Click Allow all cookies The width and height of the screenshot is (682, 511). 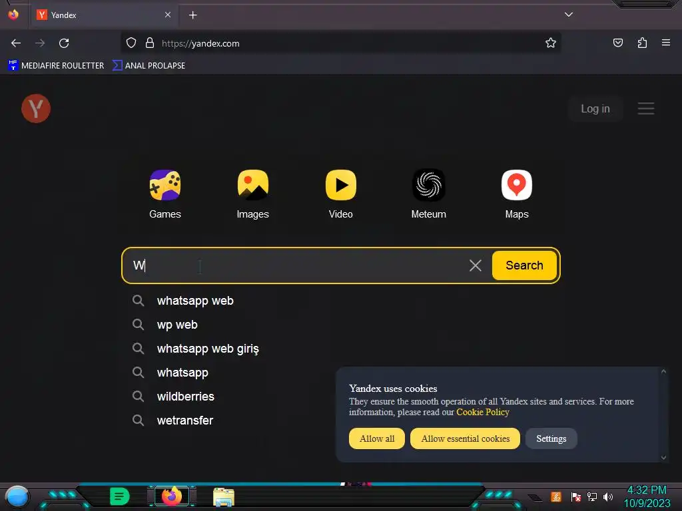(x=377, y=438)
